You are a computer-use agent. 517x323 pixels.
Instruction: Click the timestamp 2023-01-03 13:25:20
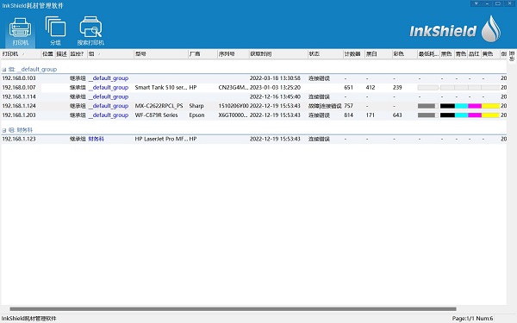(x=275, y=88)
